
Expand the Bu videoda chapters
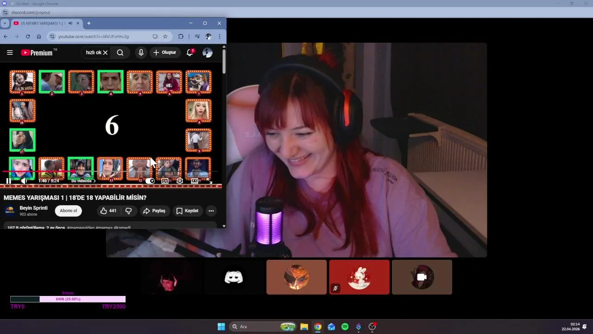83,181
